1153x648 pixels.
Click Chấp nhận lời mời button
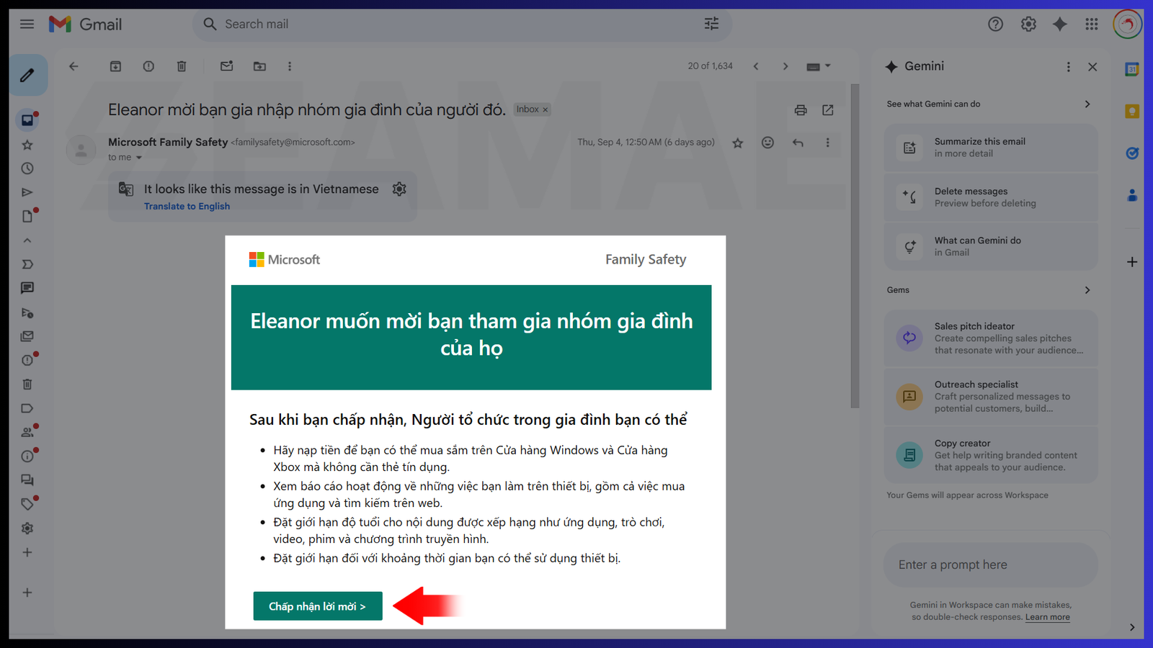point(318,606)
